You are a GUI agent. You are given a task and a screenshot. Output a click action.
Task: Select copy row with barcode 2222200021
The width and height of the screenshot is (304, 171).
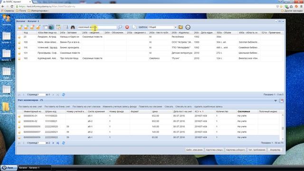pyautogui.click(x=148, y=132)
